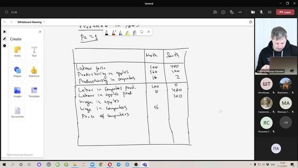Choose the Inking pen tool in sidebar
The width and height of the screenshot is (298, 168).
pyautogui.click(x=5, y=39)
